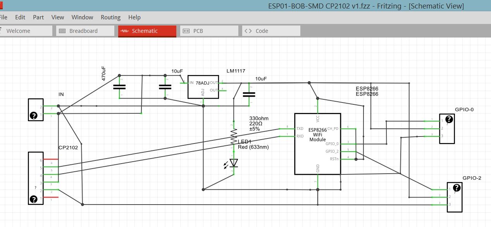491x227 pixels.
Task: Select the CP2102 six-pin connector
Action: coord(36,178)
